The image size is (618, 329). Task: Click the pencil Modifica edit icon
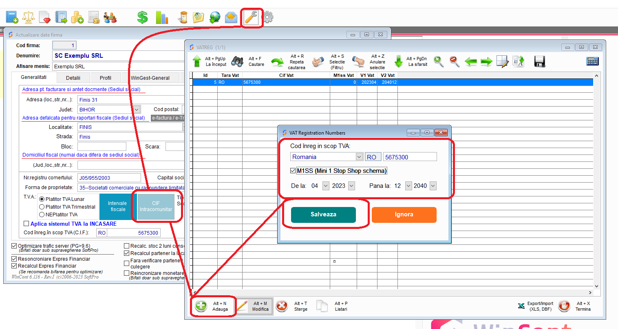pos(242,306)
